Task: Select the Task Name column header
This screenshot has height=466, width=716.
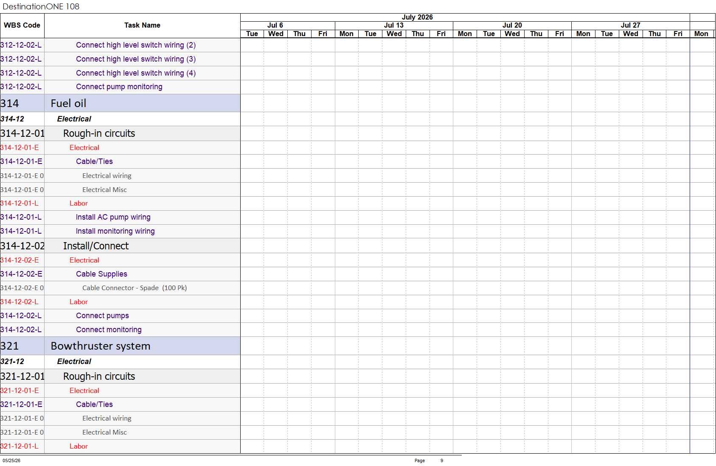Action: click(x=142, y=25)
